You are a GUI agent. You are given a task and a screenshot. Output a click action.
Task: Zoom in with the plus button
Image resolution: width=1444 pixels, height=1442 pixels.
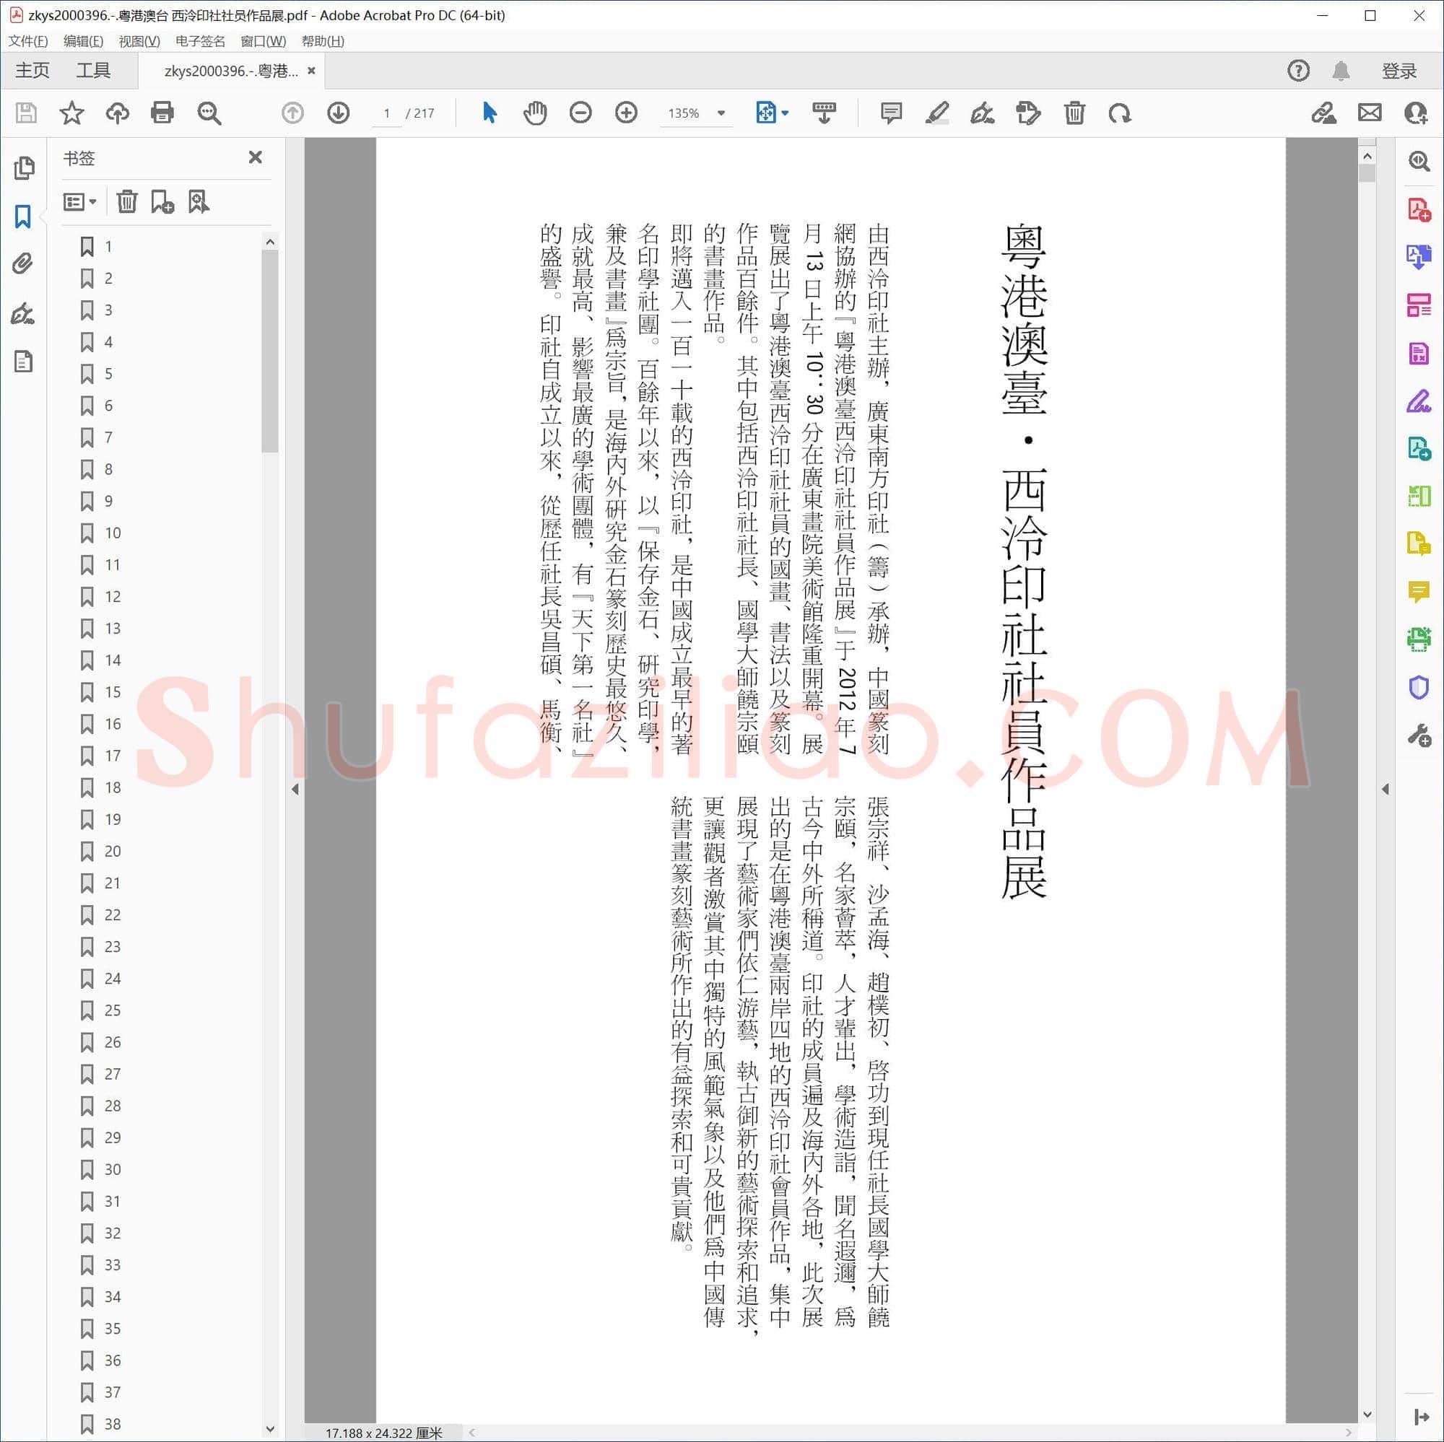point(626,113)
